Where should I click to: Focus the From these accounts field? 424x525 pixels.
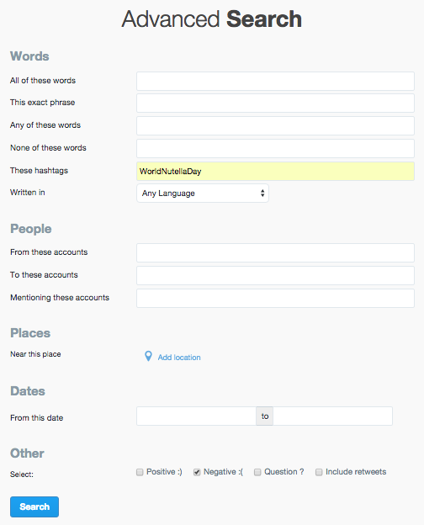(275, 252)
